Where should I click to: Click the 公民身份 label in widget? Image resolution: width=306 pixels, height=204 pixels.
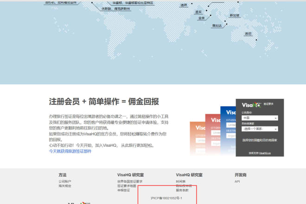point(247,113)
